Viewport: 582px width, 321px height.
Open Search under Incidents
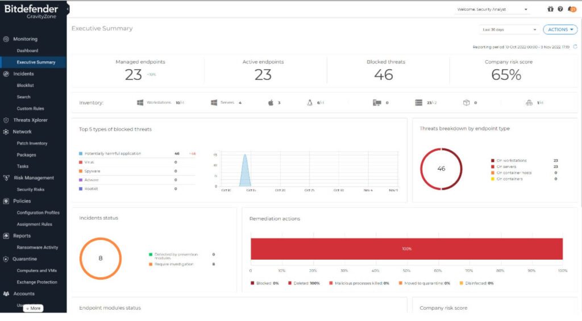pyautogui.click(x=23, y=97)
